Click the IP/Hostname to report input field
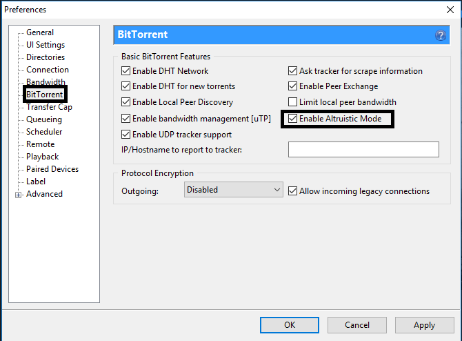This screenshot has width=462, height=341. pyautogui.click(x=363, y=150)
